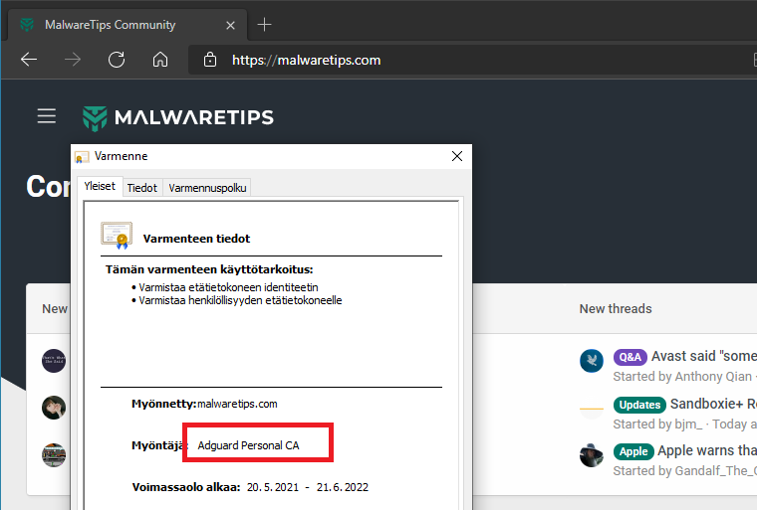Image resolution: width=757 pixels, height=510 pixels.
Task: Open the Sandboxie+ thread link
Action: pyautogui.click(x=713, y=404)
